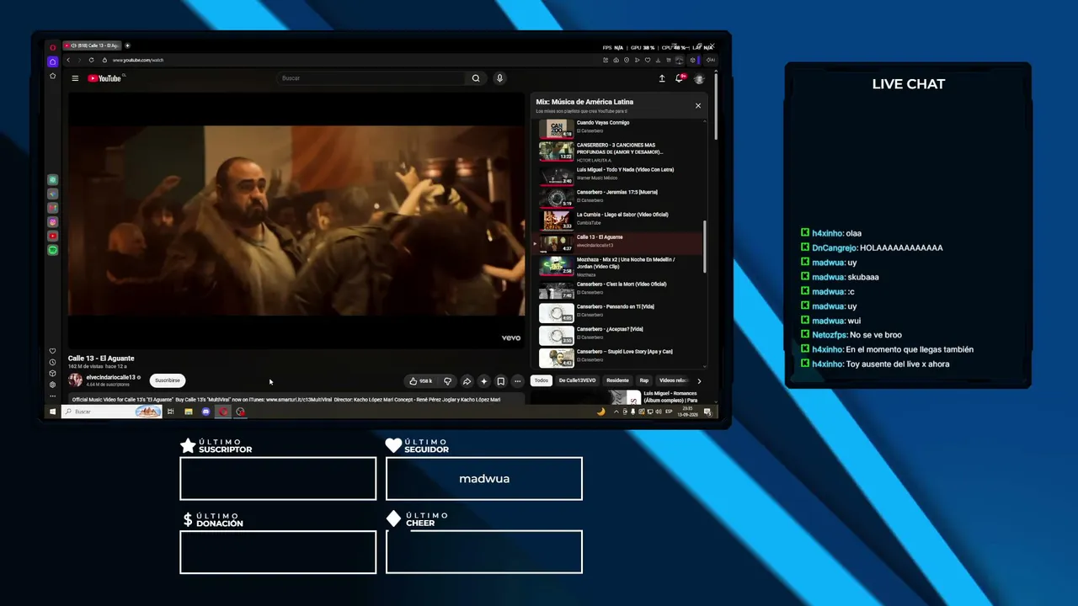Like the video with 958 k button
This screenshot has width=1078, height=606.
click(421, 381)
